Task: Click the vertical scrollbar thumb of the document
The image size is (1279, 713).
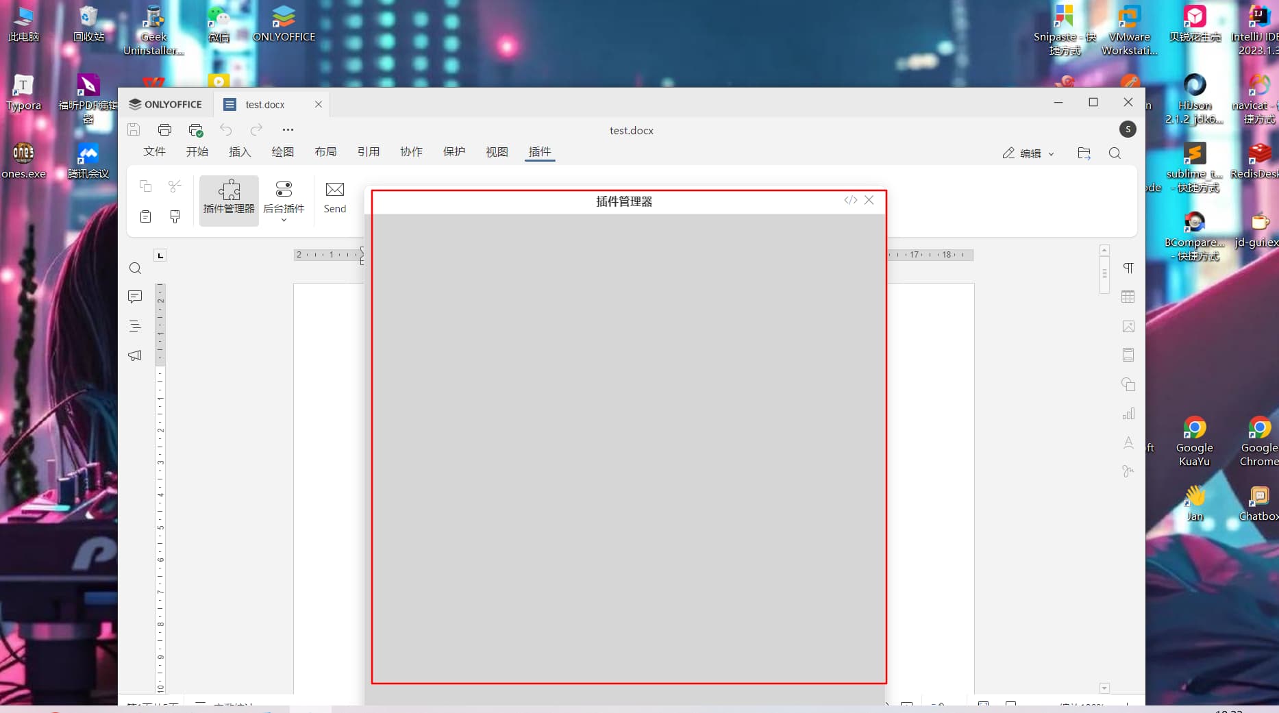Action: 1104,273
